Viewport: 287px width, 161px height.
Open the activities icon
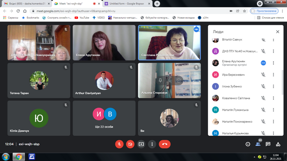(x=278, y=144)
